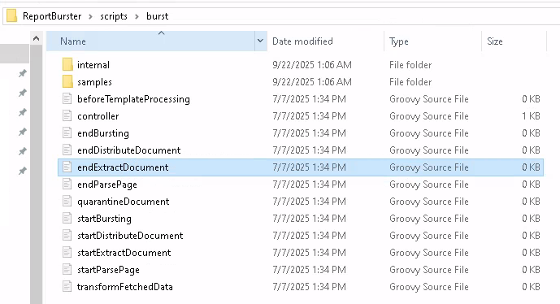Select the controller file name

98,116
